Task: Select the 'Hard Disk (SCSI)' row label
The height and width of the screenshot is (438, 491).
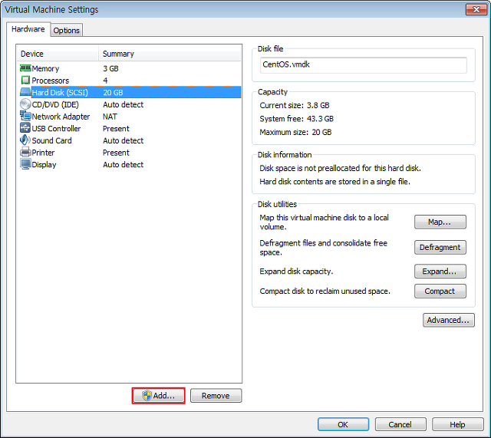Action: click(60, 92)
